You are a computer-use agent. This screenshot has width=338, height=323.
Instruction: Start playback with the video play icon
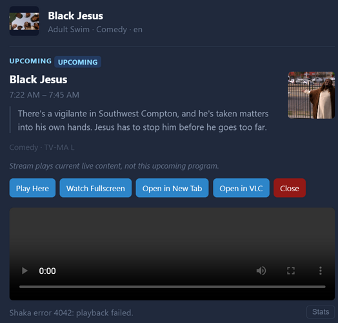pyautogui.click(x=25, y=271)
